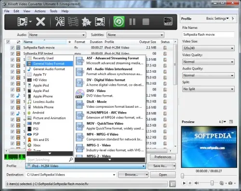241x191 pixels.
Task: Open the Audio None dropdown
Action: [57, 35]
